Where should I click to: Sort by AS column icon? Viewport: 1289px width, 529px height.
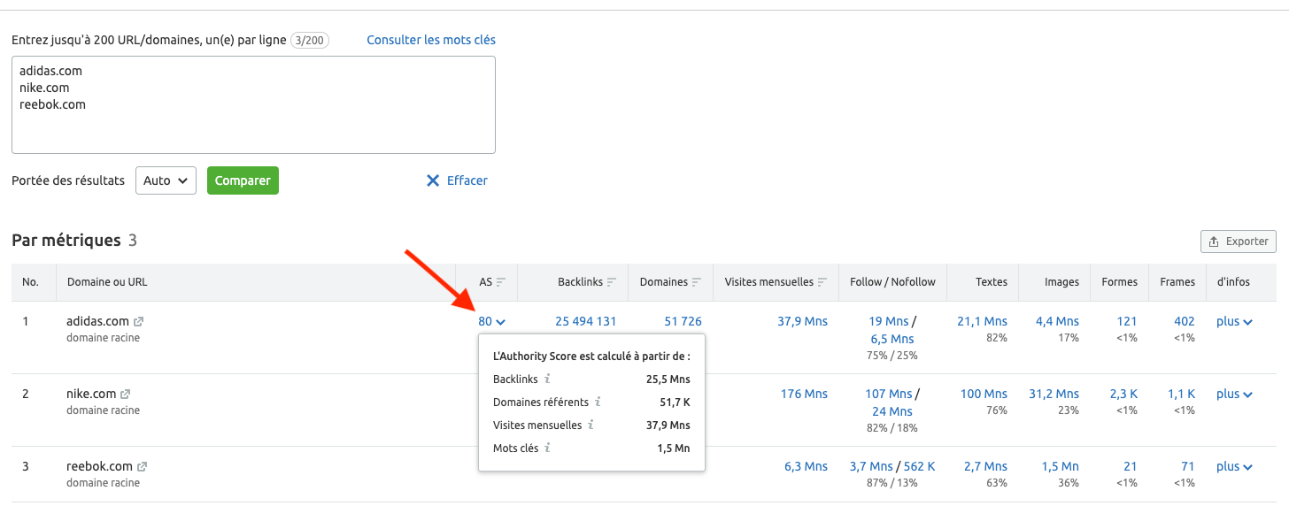click(501, 282)
